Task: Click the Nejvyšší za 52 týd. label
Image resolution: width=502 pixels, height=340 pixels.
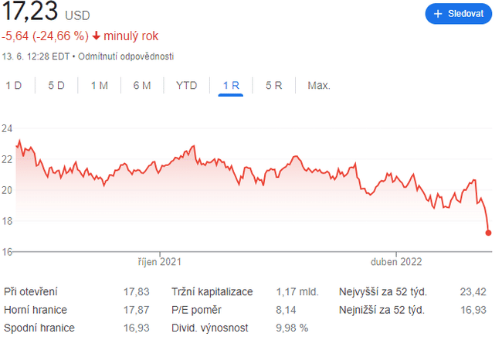Action: click(383, 292)
